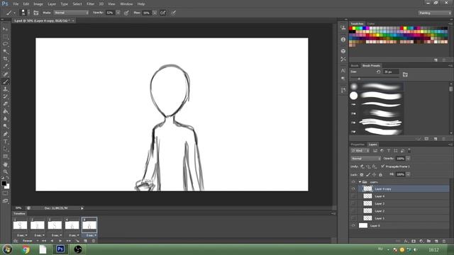Open the Window menu
Viewport: 454px width, 255px height.
(x=126, y=4)
